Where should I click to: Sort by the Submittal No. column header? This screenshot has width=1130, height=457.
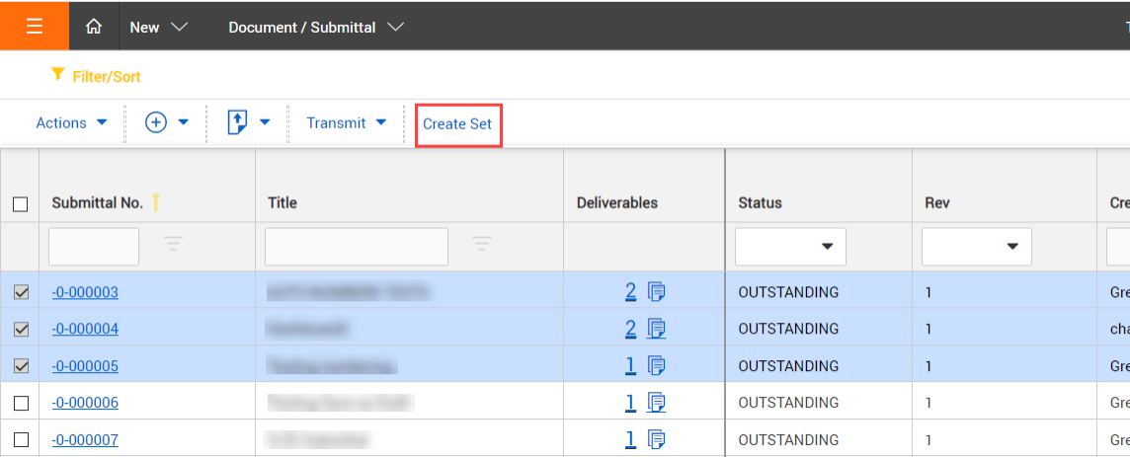pos(98,202)
